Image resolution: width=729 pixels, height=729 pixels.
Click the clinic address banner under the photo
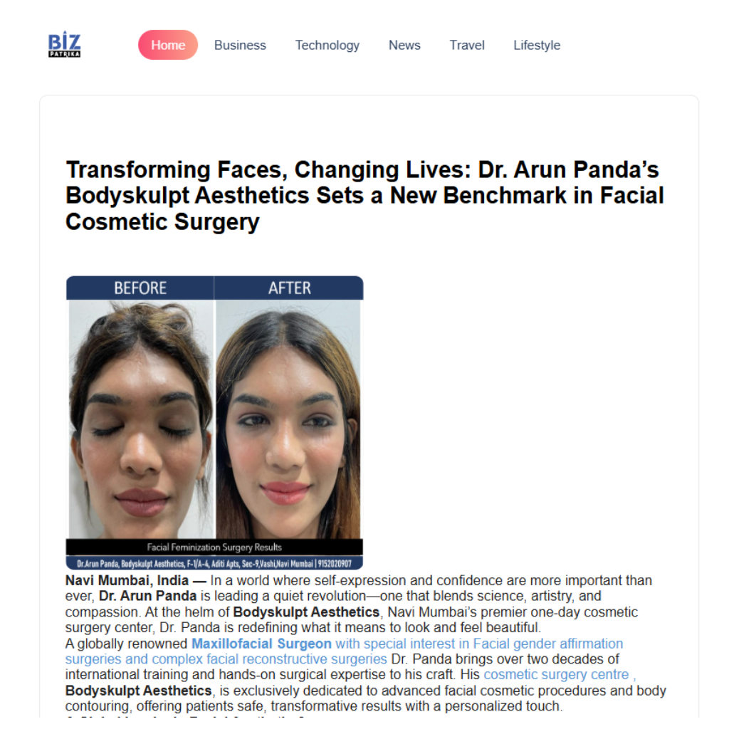(x=214, y=564)
